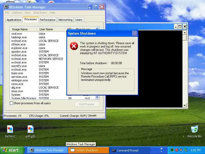Image resolution: width=205 pixels, height=154 pixels.
Task: Select the lsass.exe process row
Action: [38, 73]
